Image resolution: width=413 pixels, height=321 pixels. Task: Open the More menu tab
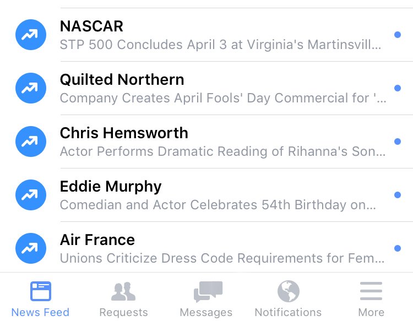point(371,298)
